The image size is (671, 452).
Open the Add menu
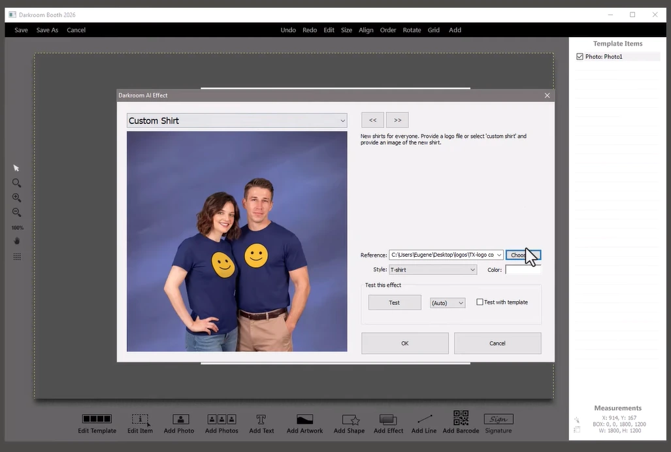pyautogui.click(x=455, y=30)
